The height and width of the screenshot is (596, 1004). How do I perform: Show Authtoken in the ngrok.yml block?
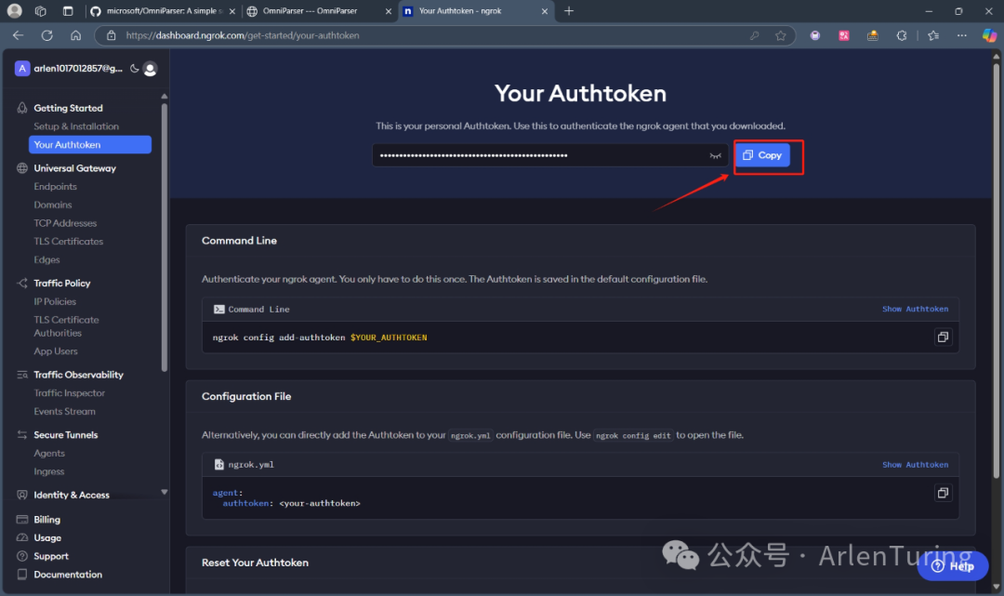coord(915,465)
